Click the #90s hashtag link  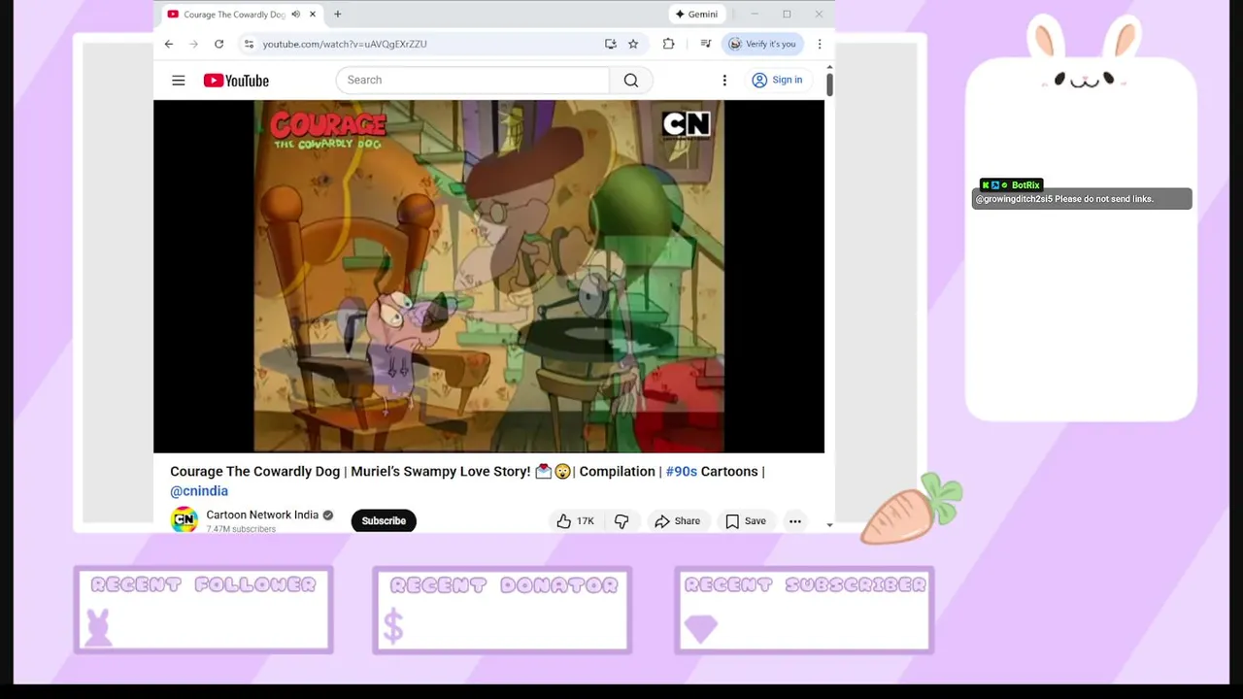click(681, 472)
